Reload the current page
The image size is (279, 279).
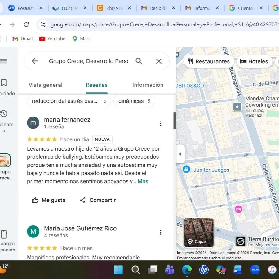[26, 24]
